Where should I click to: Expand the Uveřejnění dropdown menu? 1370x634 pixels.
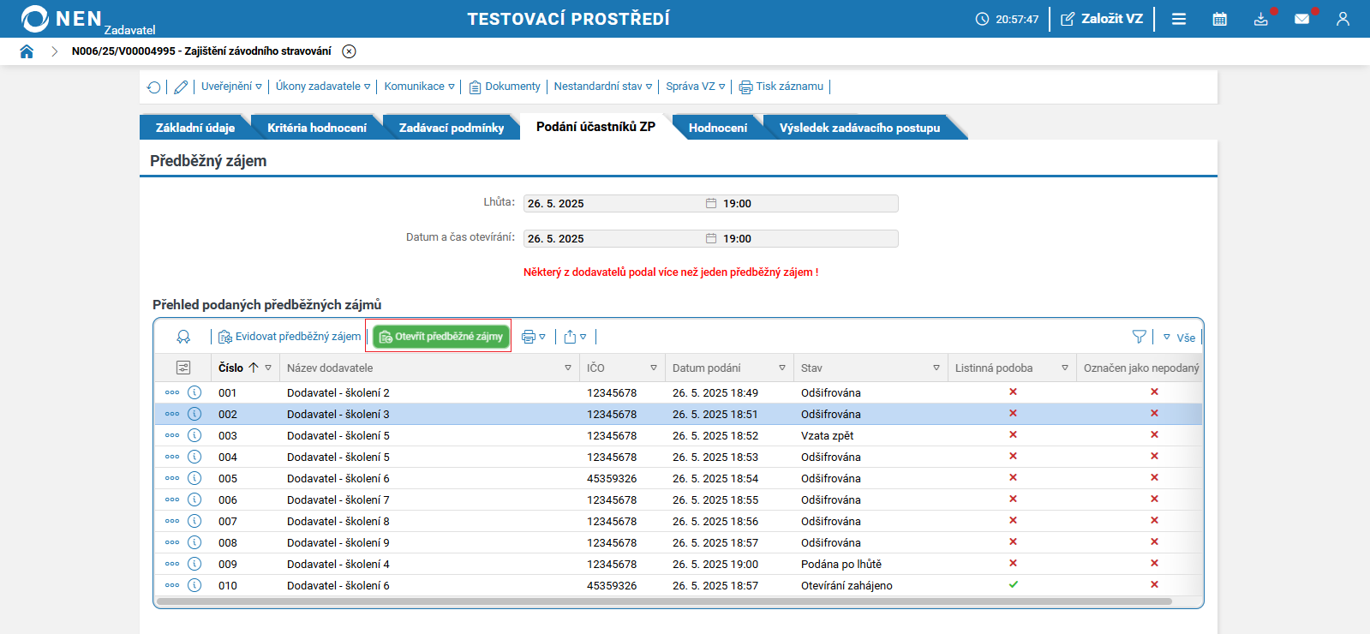(x=231, y=87)
